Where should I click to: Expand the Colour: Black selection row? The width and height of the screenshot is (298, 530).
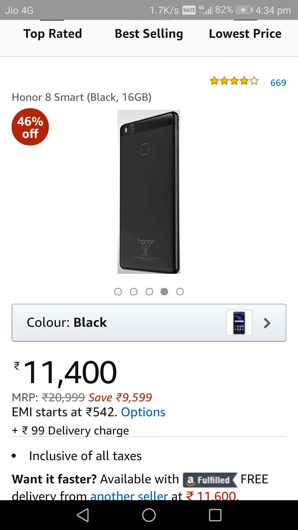coord(110,322)
